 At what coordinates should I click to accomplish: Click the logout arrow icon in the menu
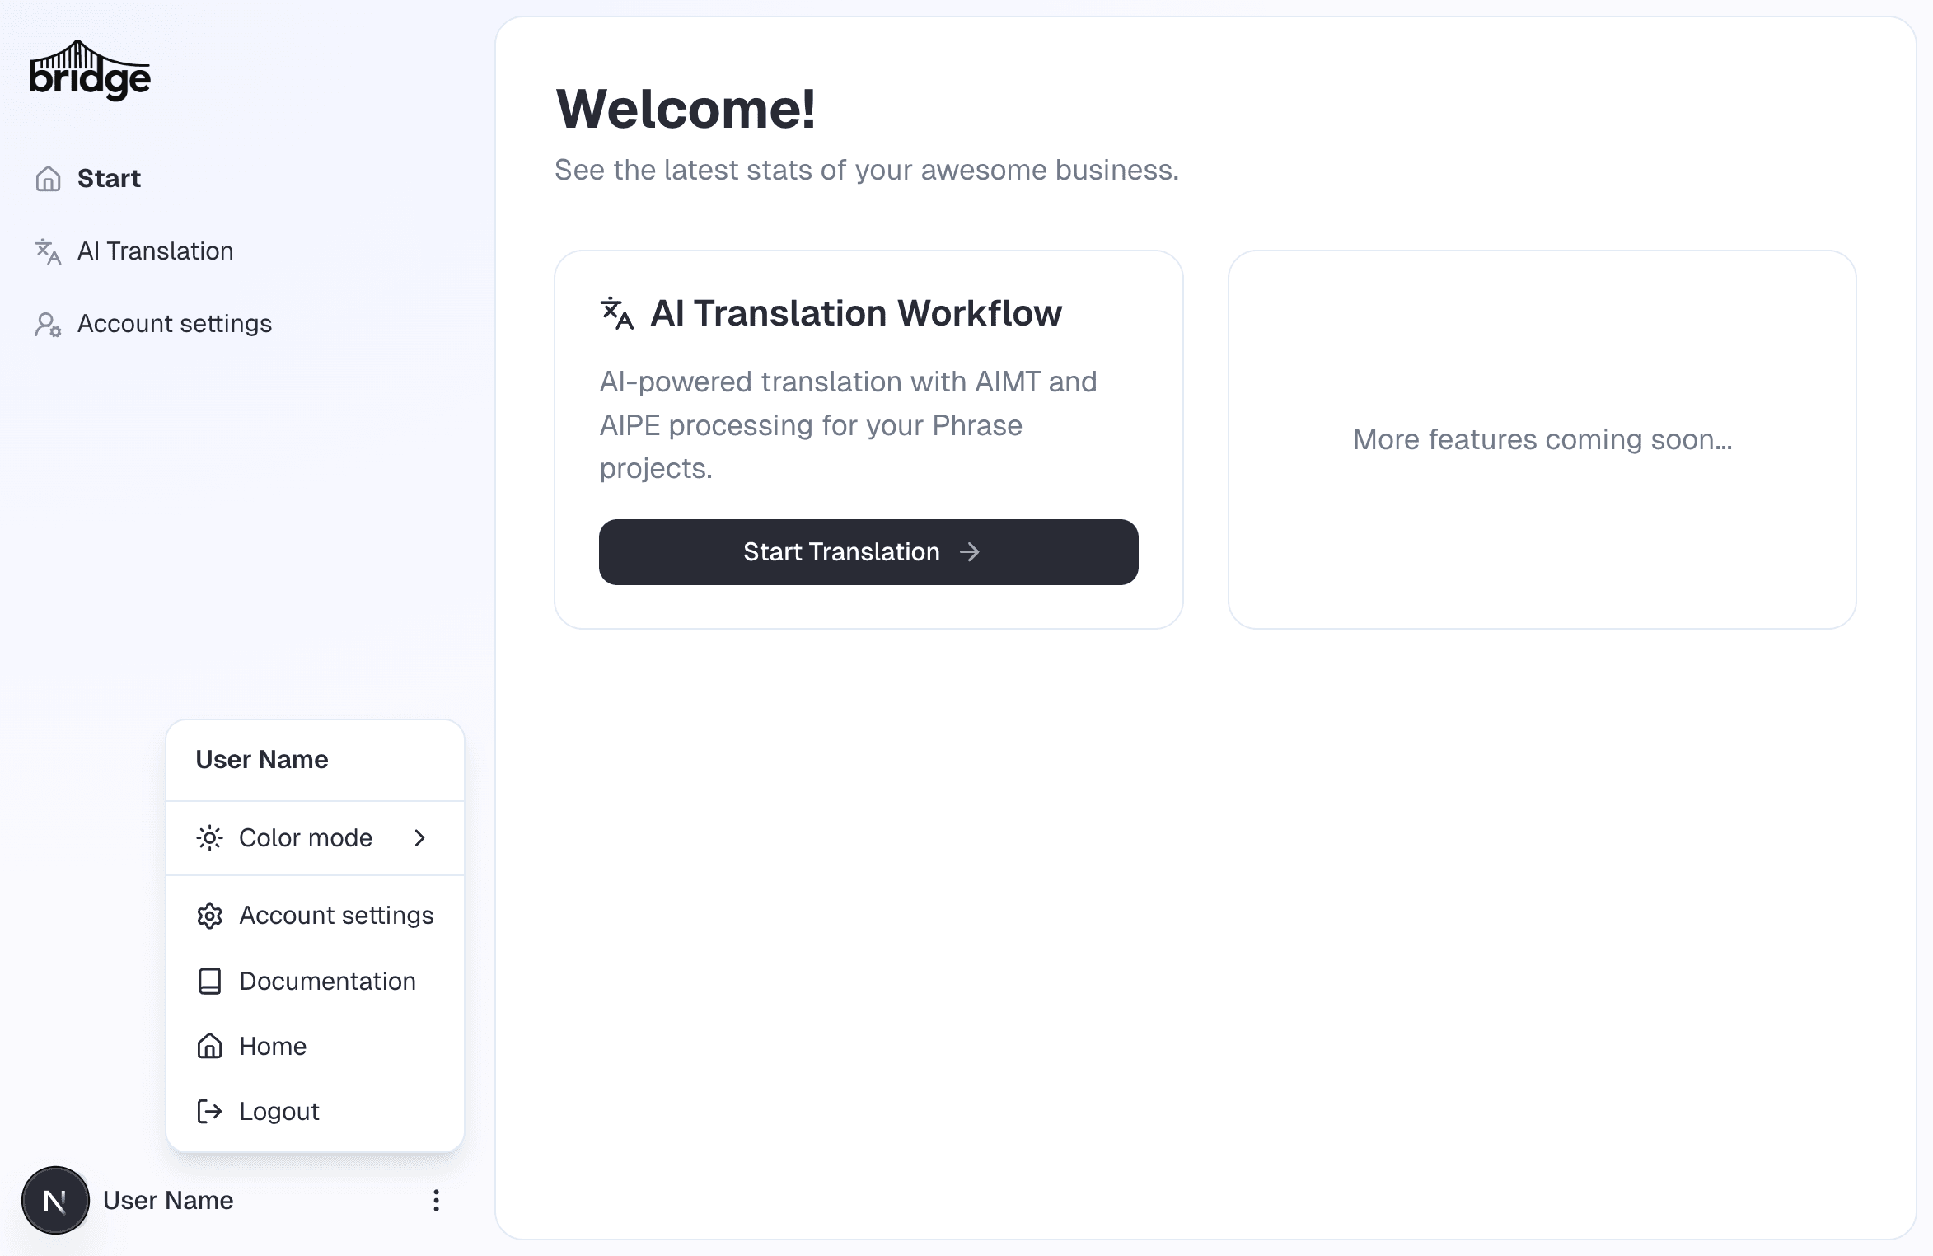click(210, 1111)
